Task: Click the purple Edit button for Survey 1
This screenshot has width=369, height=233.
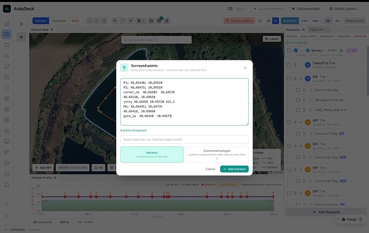Action: click(352, 50)
